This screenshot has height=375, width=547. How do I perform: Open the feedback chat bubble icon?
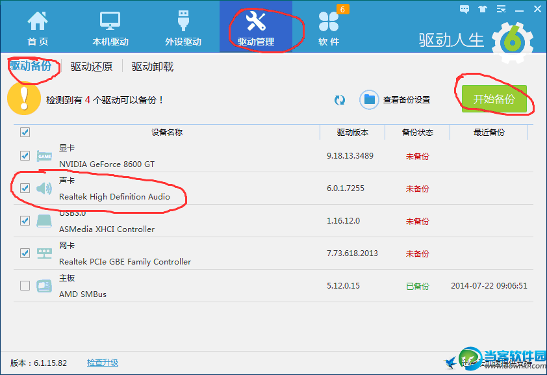pyautogui.click(x=464, y=9)
